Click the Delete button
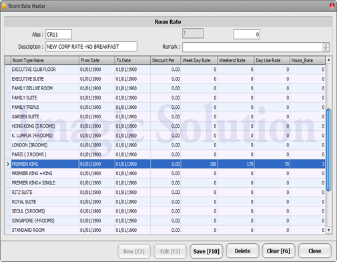The height and width of the screenshot is (262, 337). 242,251
